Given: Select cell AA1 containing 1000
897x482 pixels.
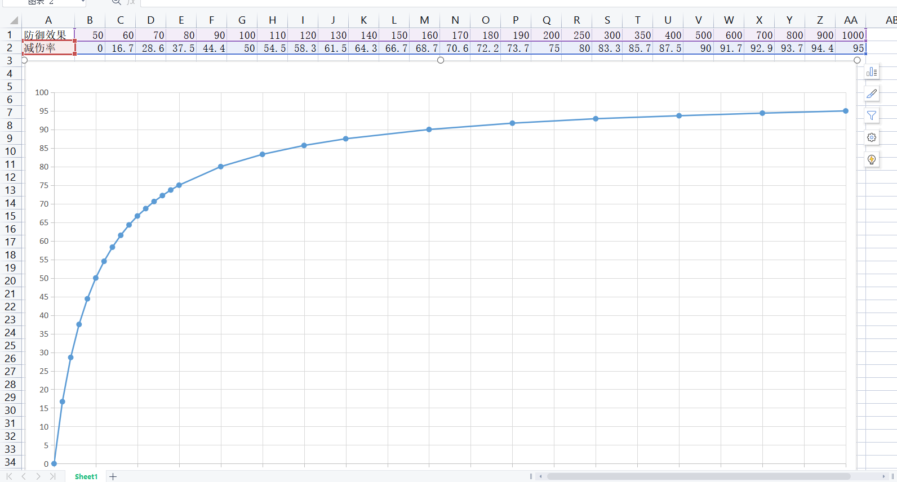Looking at the screenshot, I should coord(851,34).
